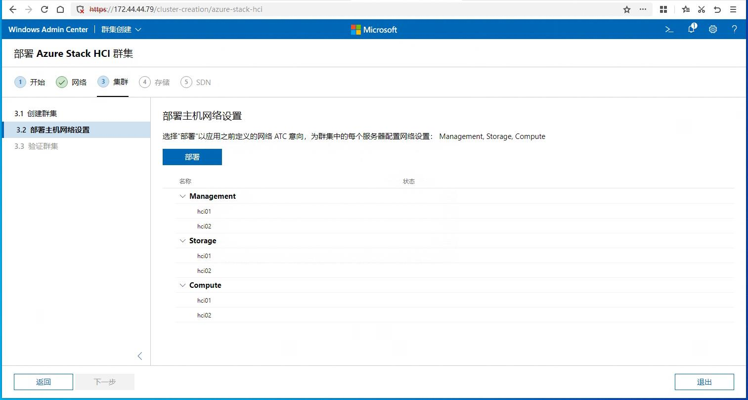Viewport: 748px width, 400px height.
Task: Go to step 2 网络
Action: coord(71,82)
